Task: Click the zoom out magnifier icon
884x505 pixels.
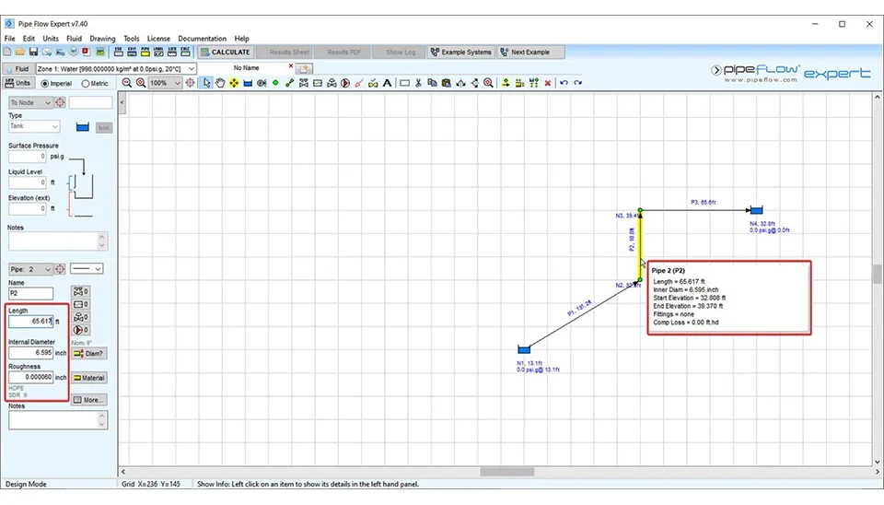Action: point(127,83)
